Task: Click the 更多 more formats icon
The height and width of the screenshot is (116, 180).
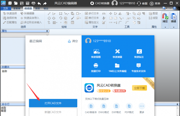Action: pos(142,106)
